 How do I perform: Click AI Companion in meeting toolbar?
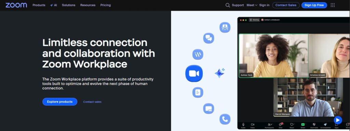pos(325,126)
